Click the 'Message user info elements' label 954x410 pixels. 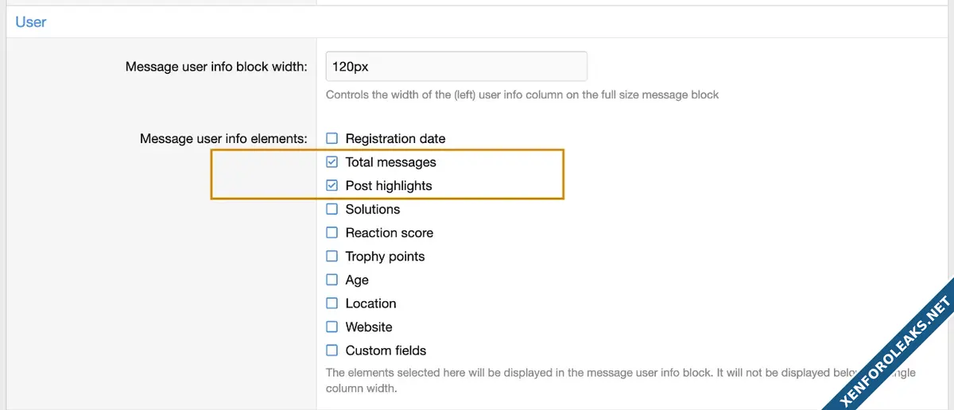(x=223, y=138)
